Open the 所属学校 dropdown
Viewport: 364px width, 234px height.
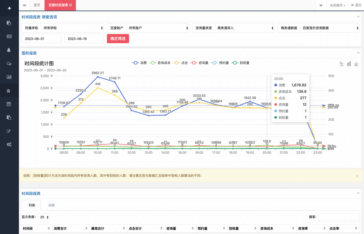pyautogui.click(x=73, y=28)
